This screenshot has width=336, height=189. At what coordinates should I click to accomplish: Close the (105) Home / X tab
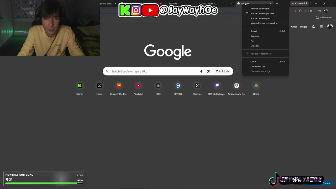(232, 4)
